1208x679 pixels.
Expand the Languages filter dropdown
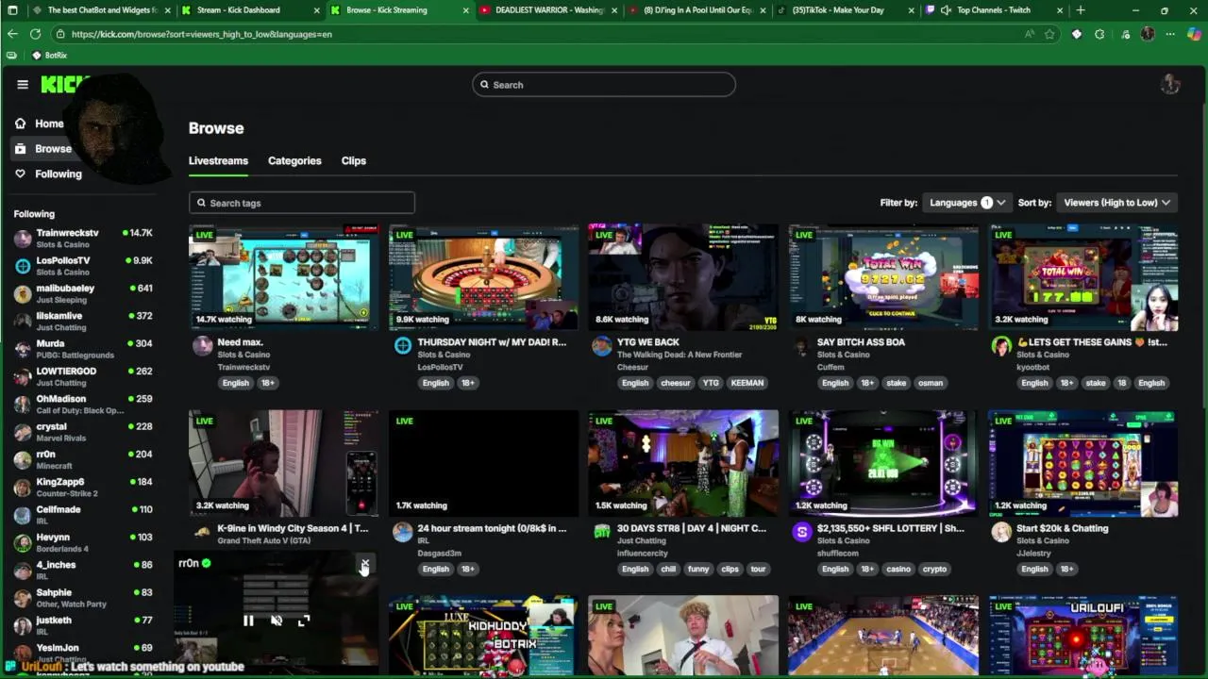point(966,203)
